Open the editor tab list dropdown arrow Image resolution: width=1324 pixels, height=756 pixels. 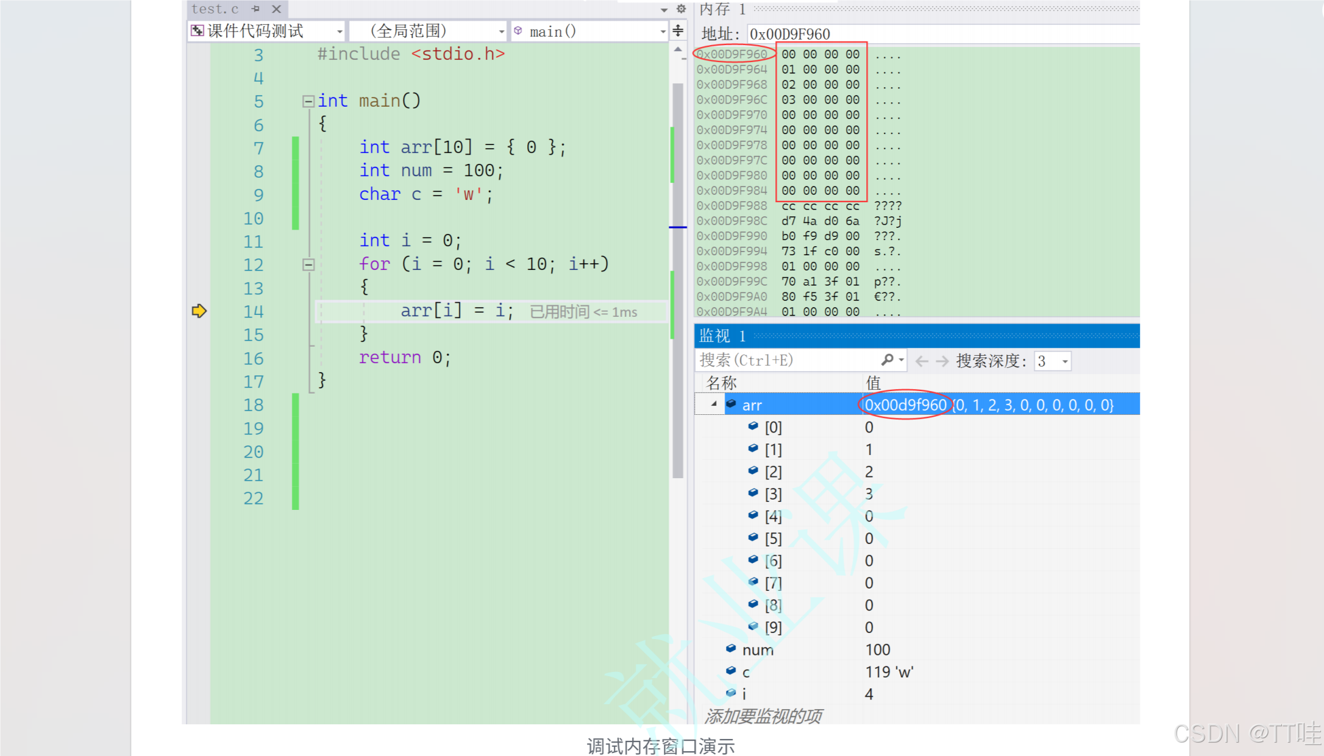pos(664,10)
